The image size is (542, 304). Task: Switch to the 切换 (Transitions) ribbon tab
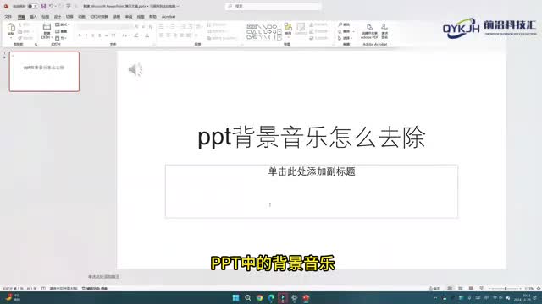coord(69,17)
